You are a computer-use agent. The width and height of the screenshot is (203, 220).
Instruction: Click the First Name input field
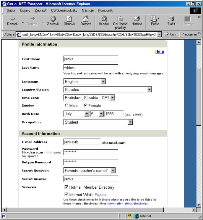(91, 59)
